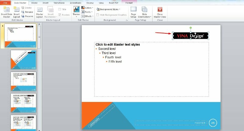This screenshot has height=131, width=244.
Task: Open Slide Orientation dropdown
Action: [x=144, y=12]
